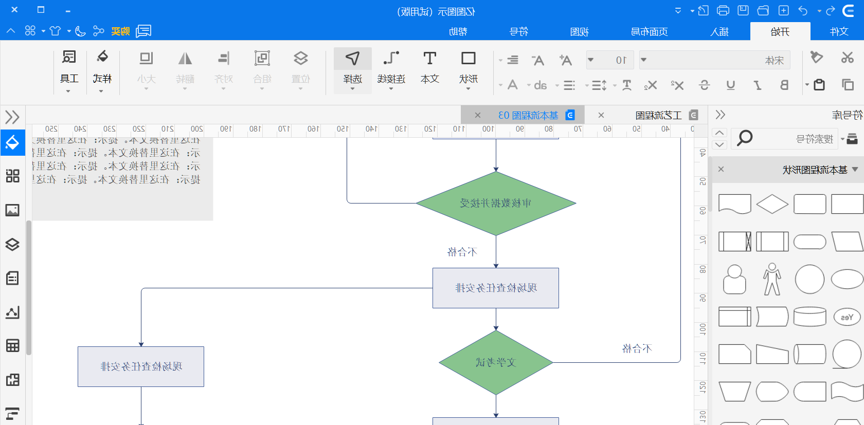
Task: Toggle italic I formatting
Action: [758, 85]
